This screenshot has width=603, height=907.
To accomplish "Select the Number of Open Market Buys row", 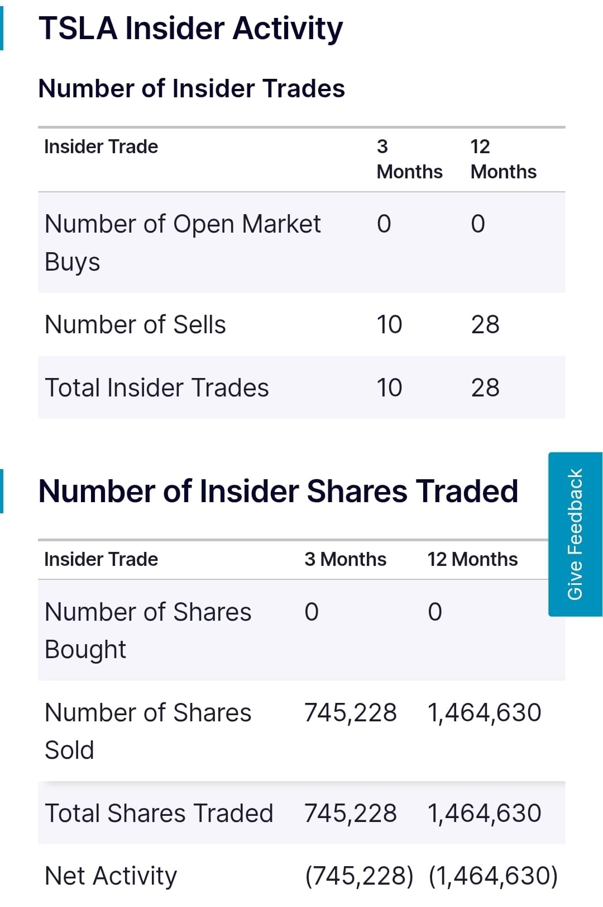I will [183, 242].
